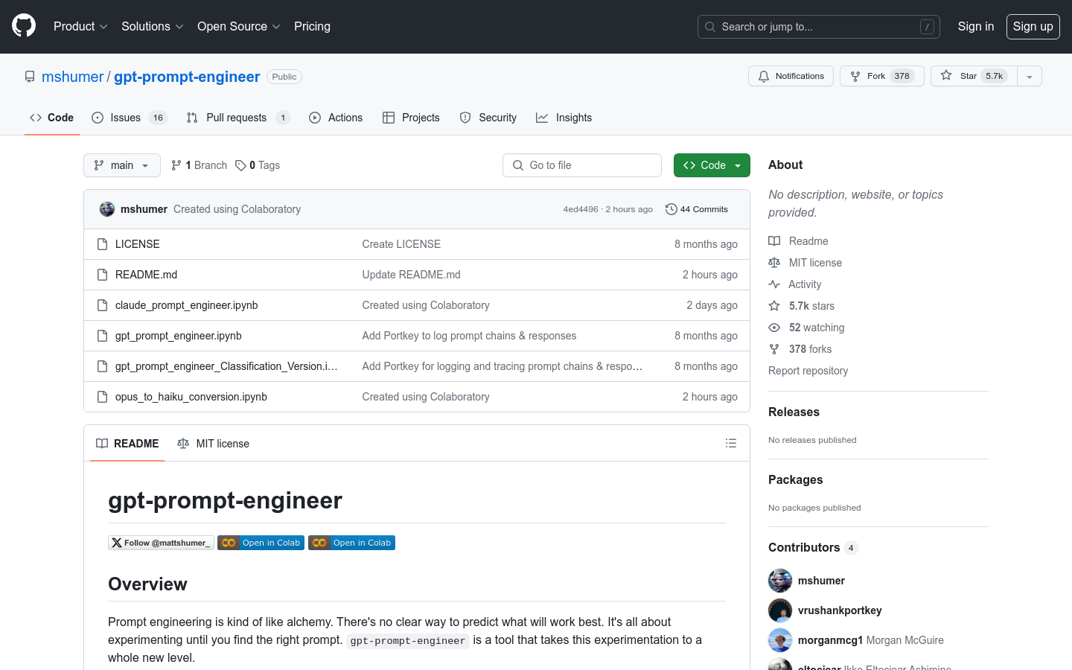Open the README outline icon

pos(731,443)
